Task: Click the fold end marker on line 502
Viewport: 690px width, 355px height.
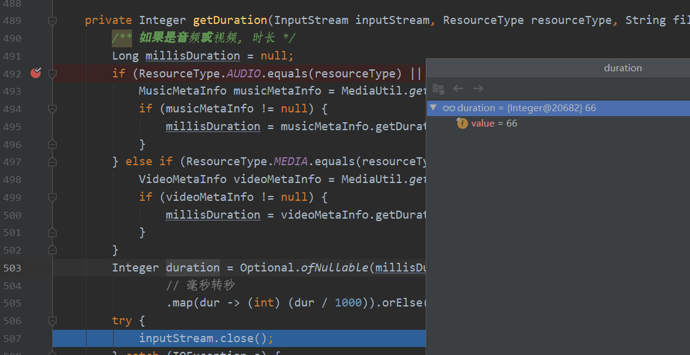Action: pos(52,250)
